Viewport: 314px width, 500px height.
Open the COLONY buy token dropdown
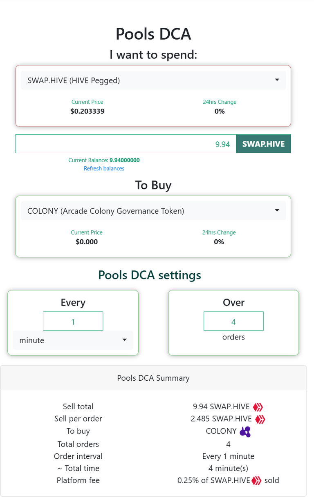pyautogui.click(x=153, y=211)
